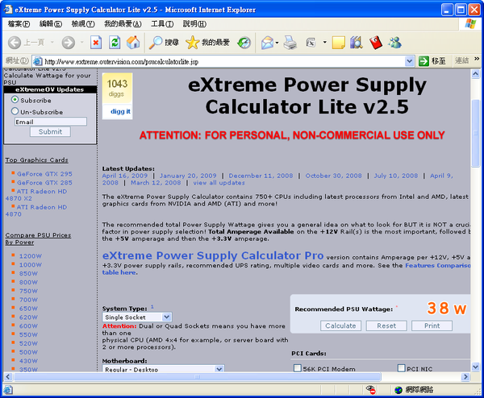This screenshot has width=484, height=398.
Task: Open the 連結 Links toolbar label
Action: tap(461, 60)
